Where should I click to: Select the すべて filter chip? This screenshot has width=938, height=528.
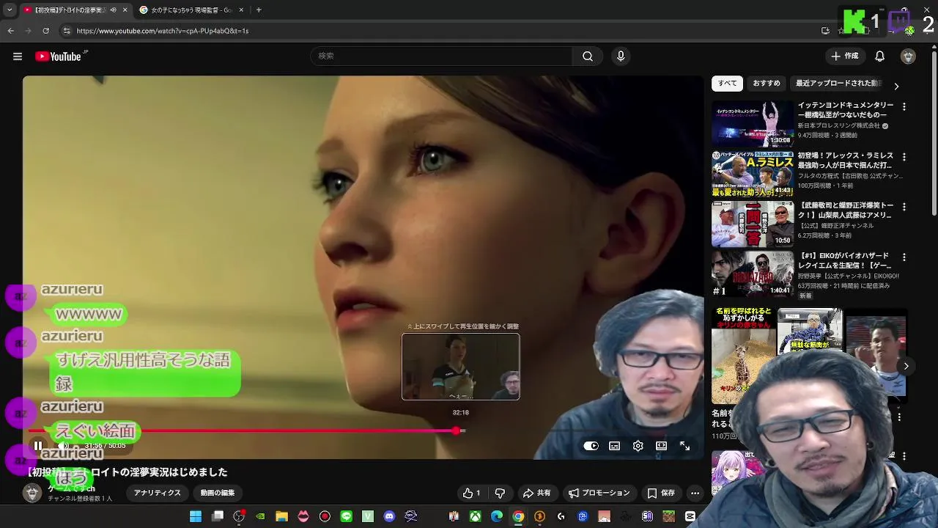coord(728,84)
